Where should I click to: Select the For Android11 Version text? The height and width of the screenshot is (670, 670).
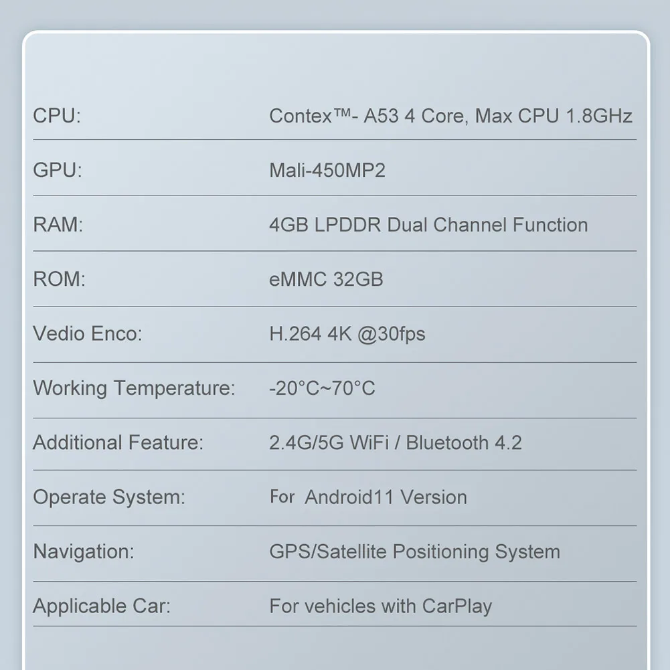click(368, 497)
